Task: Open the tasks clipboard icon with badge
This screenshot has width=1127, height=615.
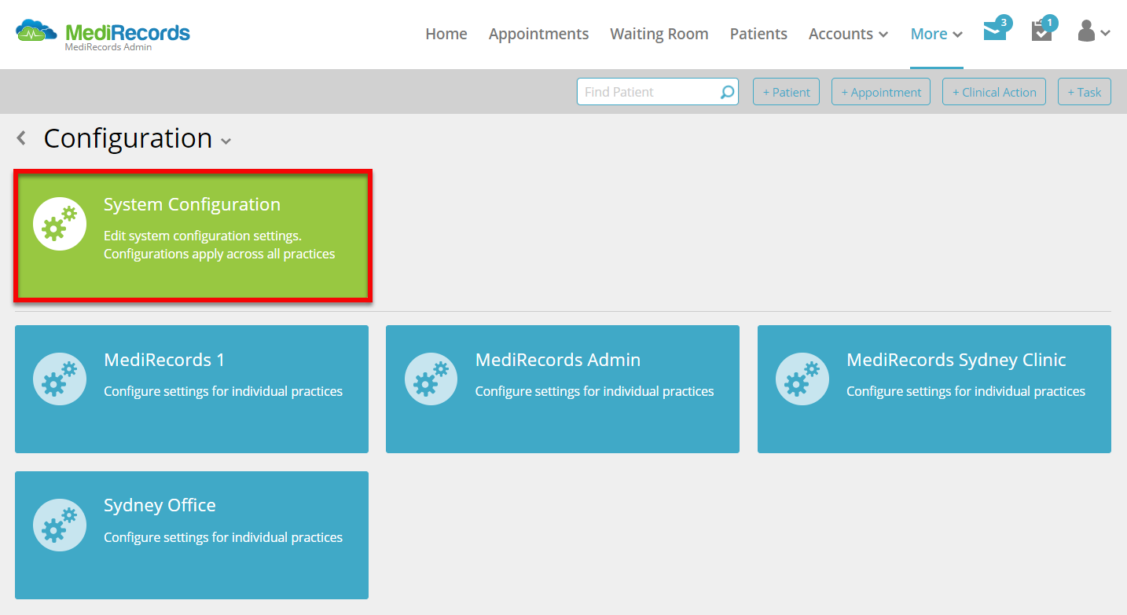Action: click(x=1041, y=31)
